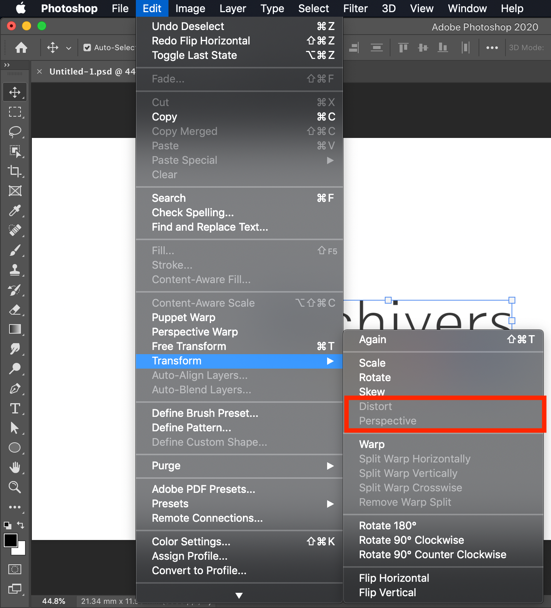Expand the collapsed toolbar double-arrow
The width and height of the screenshot is (551, 608).
pos(7,65)
